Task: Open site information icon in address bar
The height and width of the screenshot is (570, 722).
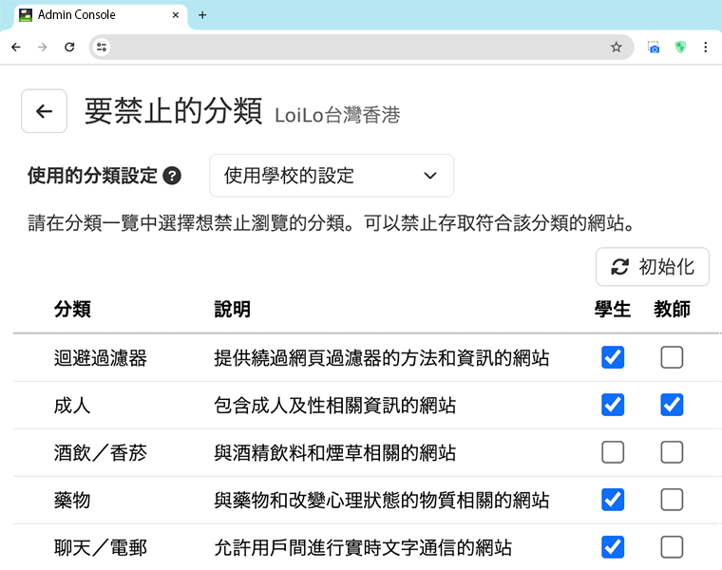Action: [x=102, y=47]
